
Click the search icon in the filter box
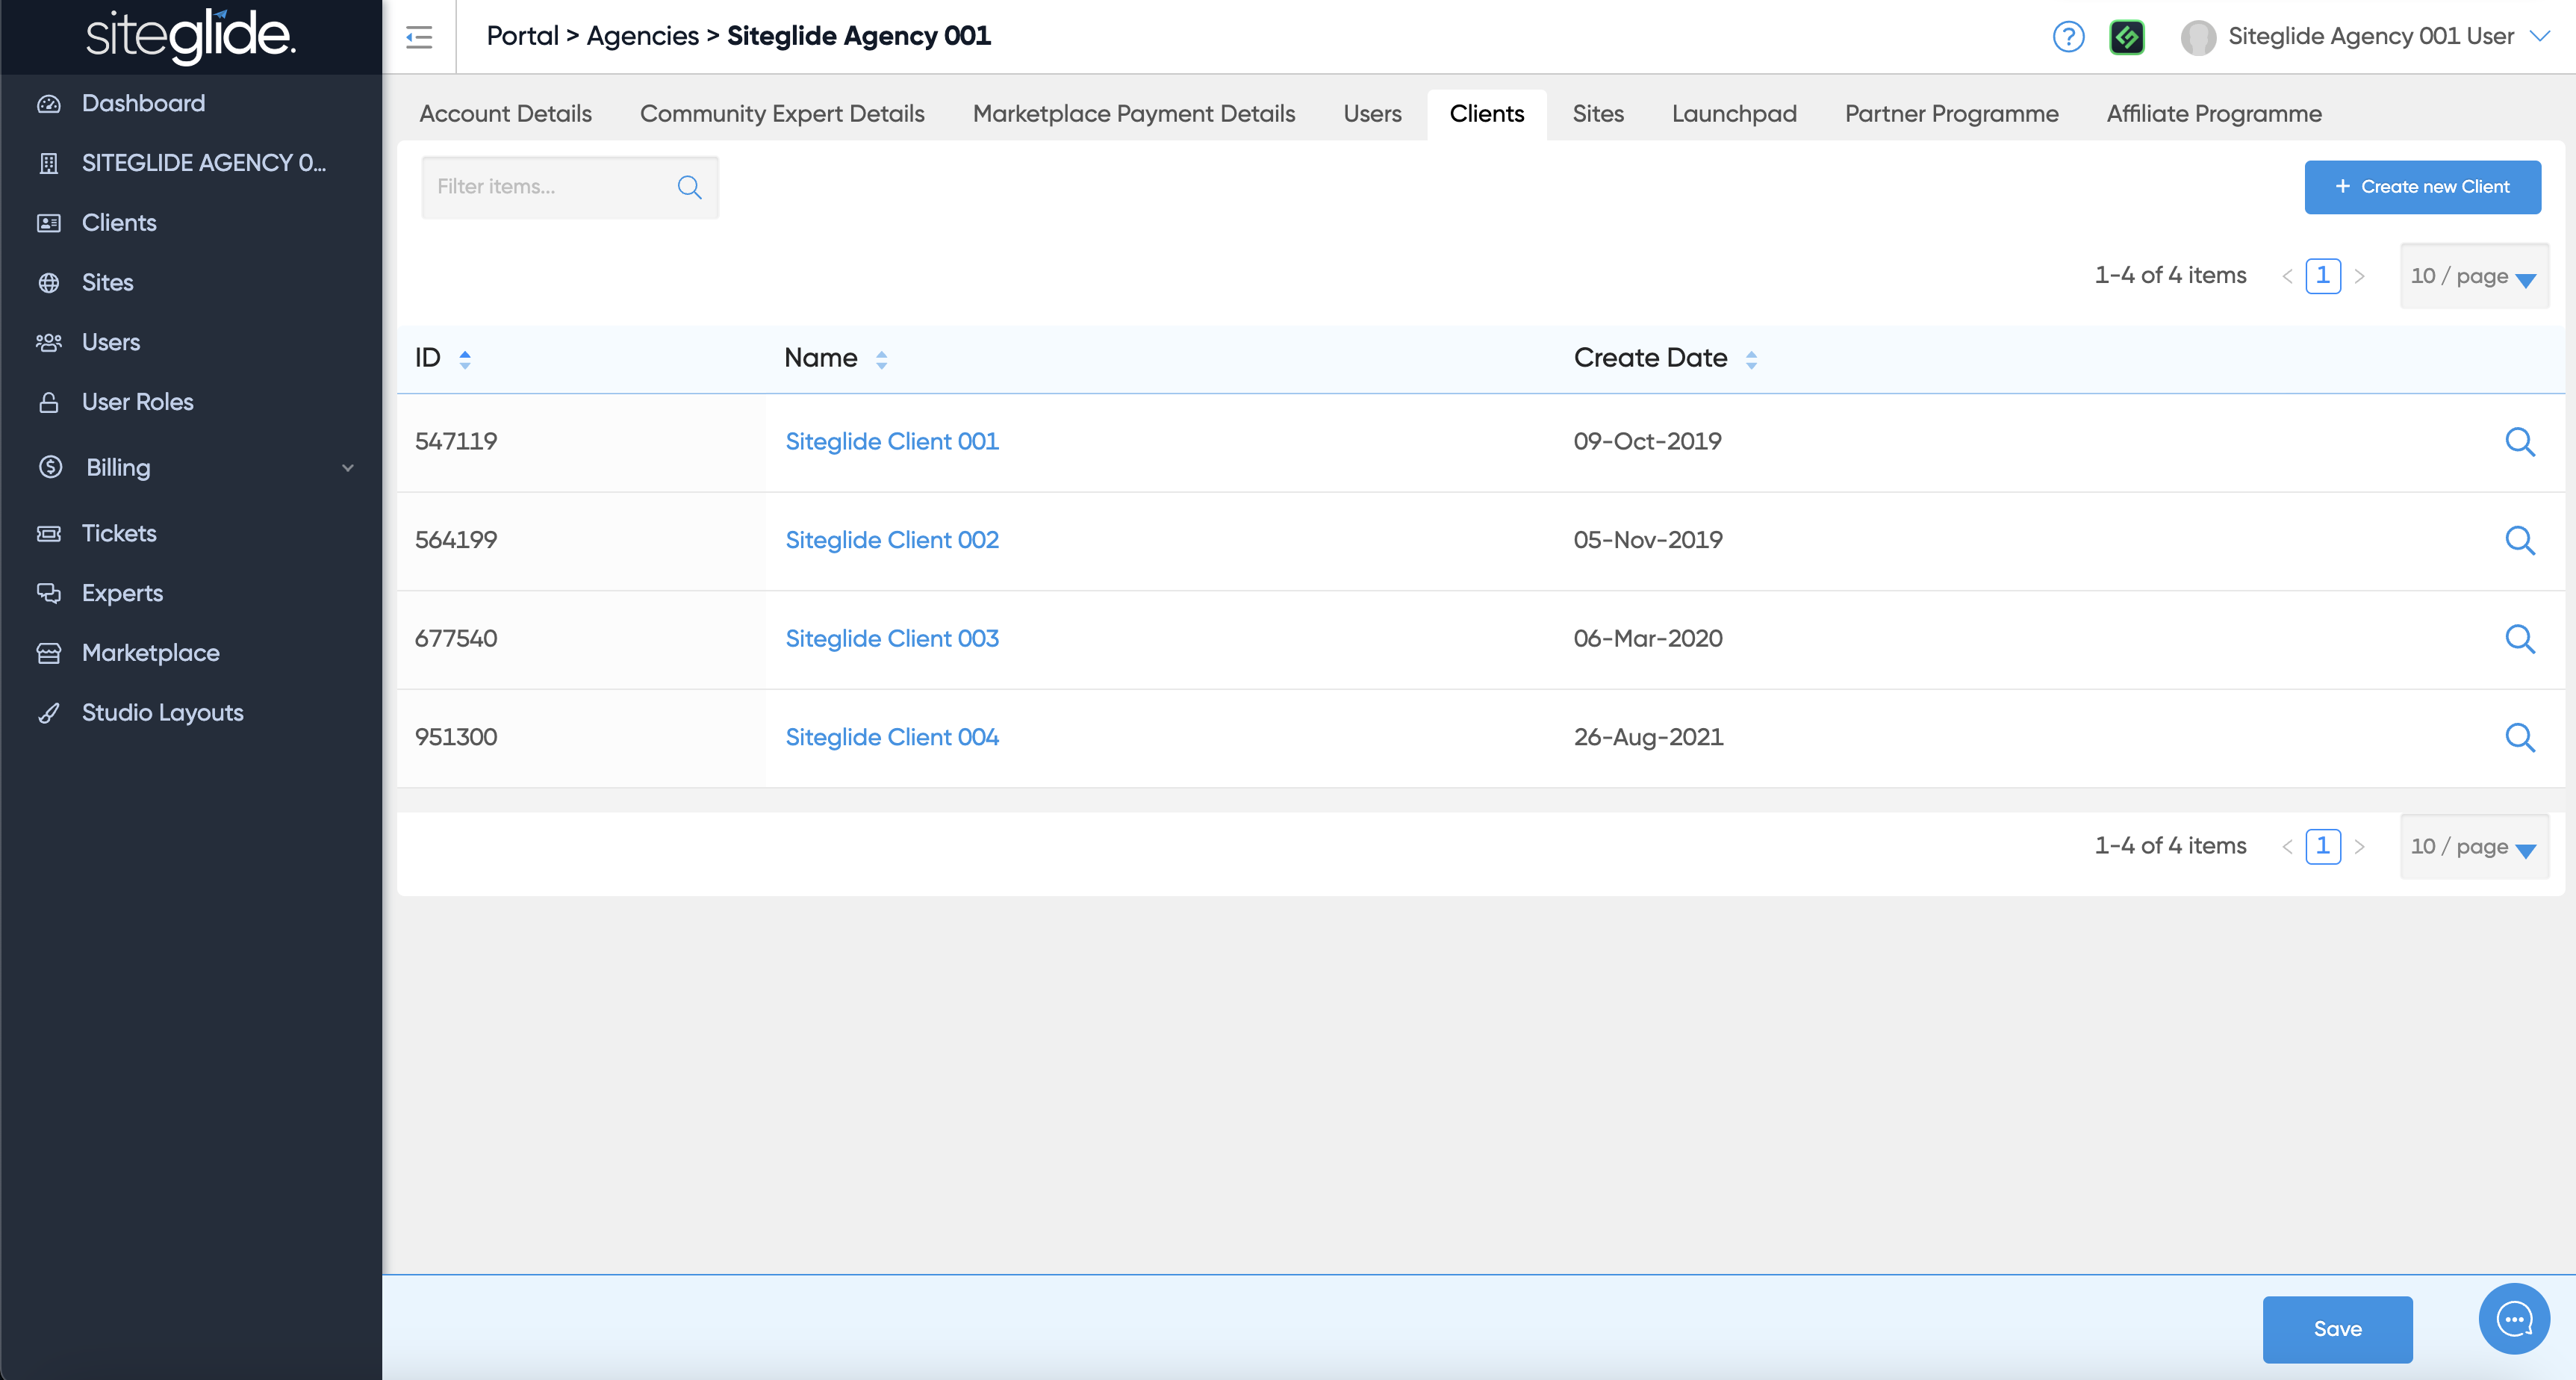pos(689,187)
